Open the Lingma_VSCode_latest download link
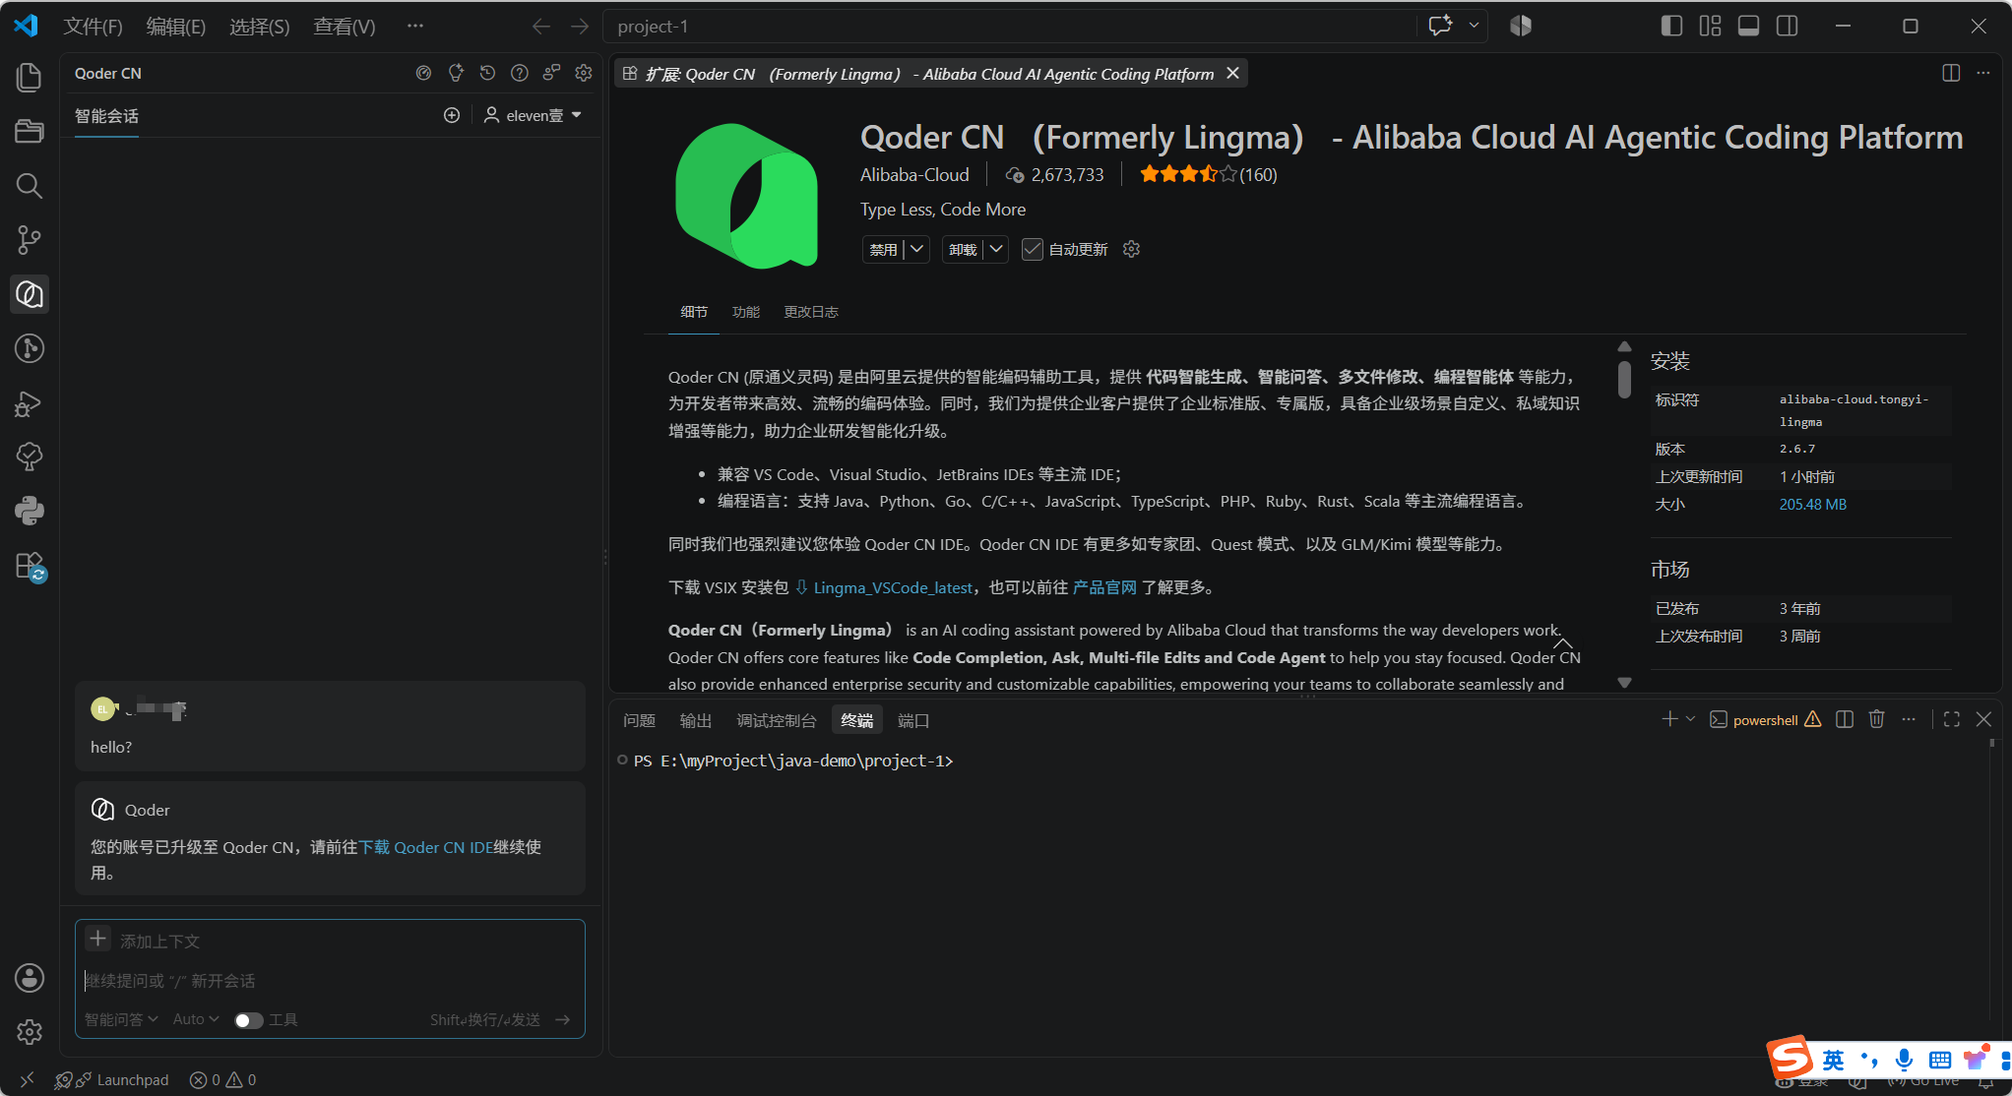Image resolution: width=2012 pixels, height=1096 pixels. point(893,587)
